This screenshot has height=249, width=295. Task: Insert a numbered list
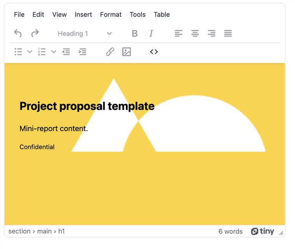coord(42,52)
